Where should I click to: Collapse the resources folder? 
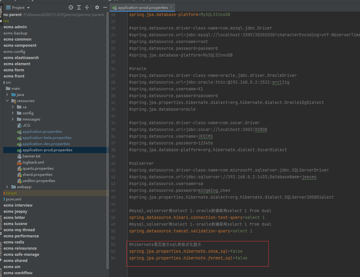7,101
